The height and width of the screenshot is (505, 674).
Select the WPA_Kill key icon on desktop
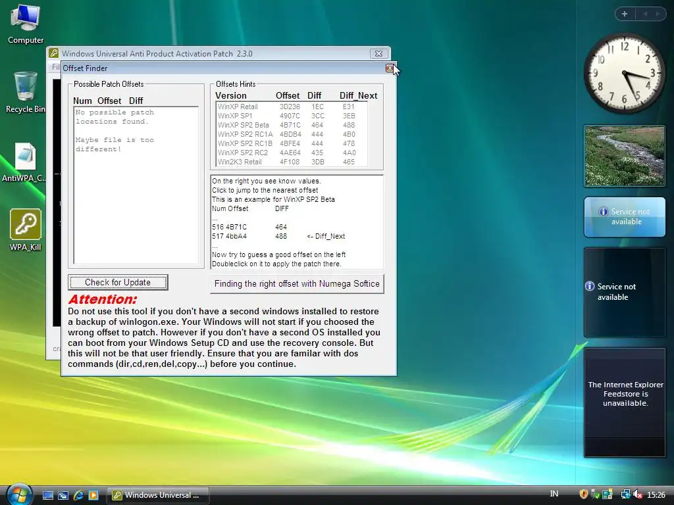26,229
